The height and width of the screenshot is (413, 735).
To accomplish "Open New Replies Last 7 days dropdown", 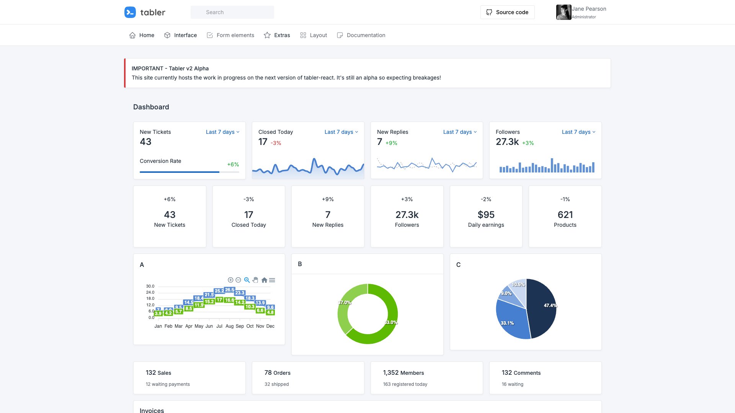I will point(460,132).
